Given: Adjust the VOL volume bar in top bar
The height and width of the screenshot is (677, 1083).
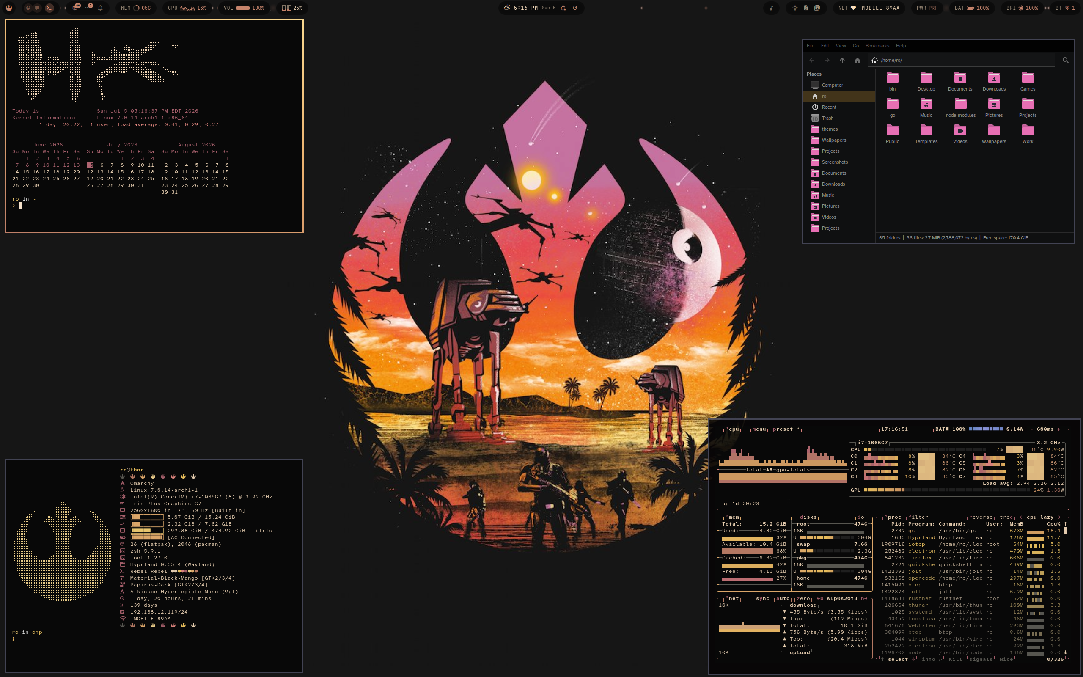Looking at the screenshot, I should click(242, 8).
